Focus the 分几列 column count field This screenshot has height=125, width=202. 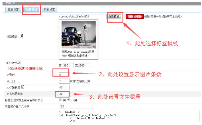click(x=64, y=81)
